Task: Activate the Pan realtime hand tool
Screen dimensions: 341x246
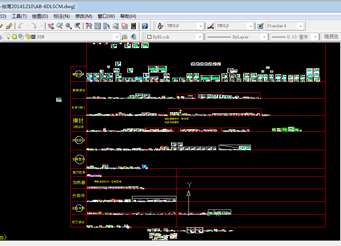Action: tap(50, 26)
